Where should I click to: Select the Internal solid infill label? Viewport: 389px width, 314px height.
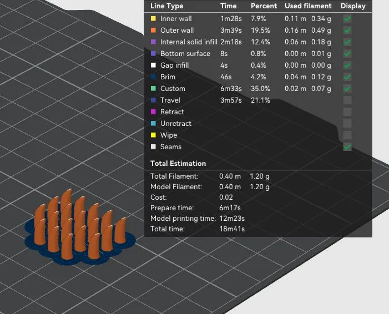(x=189, y=42)
